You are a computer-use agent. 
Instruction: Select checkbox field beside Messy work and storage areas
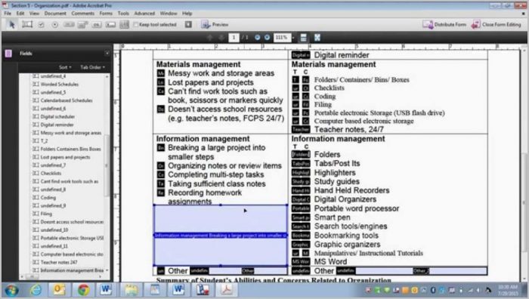[x=161, y=73]
